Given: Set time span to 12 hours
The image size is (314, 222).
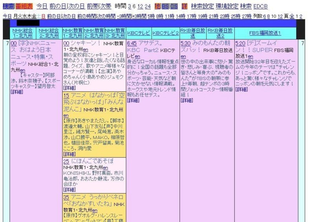Looking at the screenshot, I should (x=140, y=7).
